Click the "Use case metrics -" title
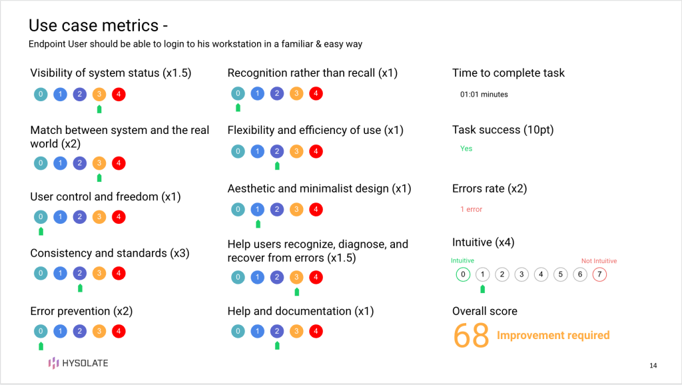Viewport: 682px width, 385px height. click(98, 26)
